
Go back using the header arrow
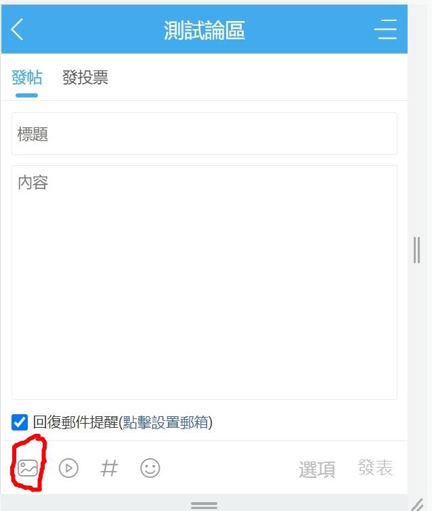(17, 29)
